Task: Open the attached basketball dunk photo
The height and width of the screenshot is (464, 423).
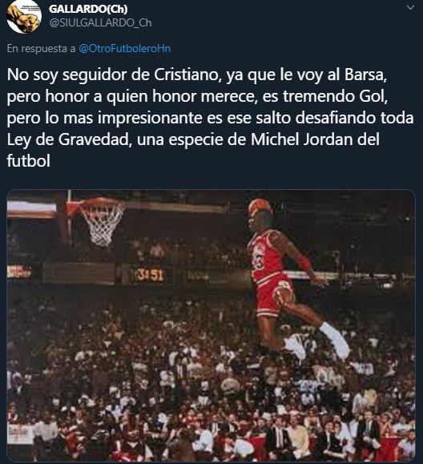Action: pyautogui.click(x=211, y=325)
